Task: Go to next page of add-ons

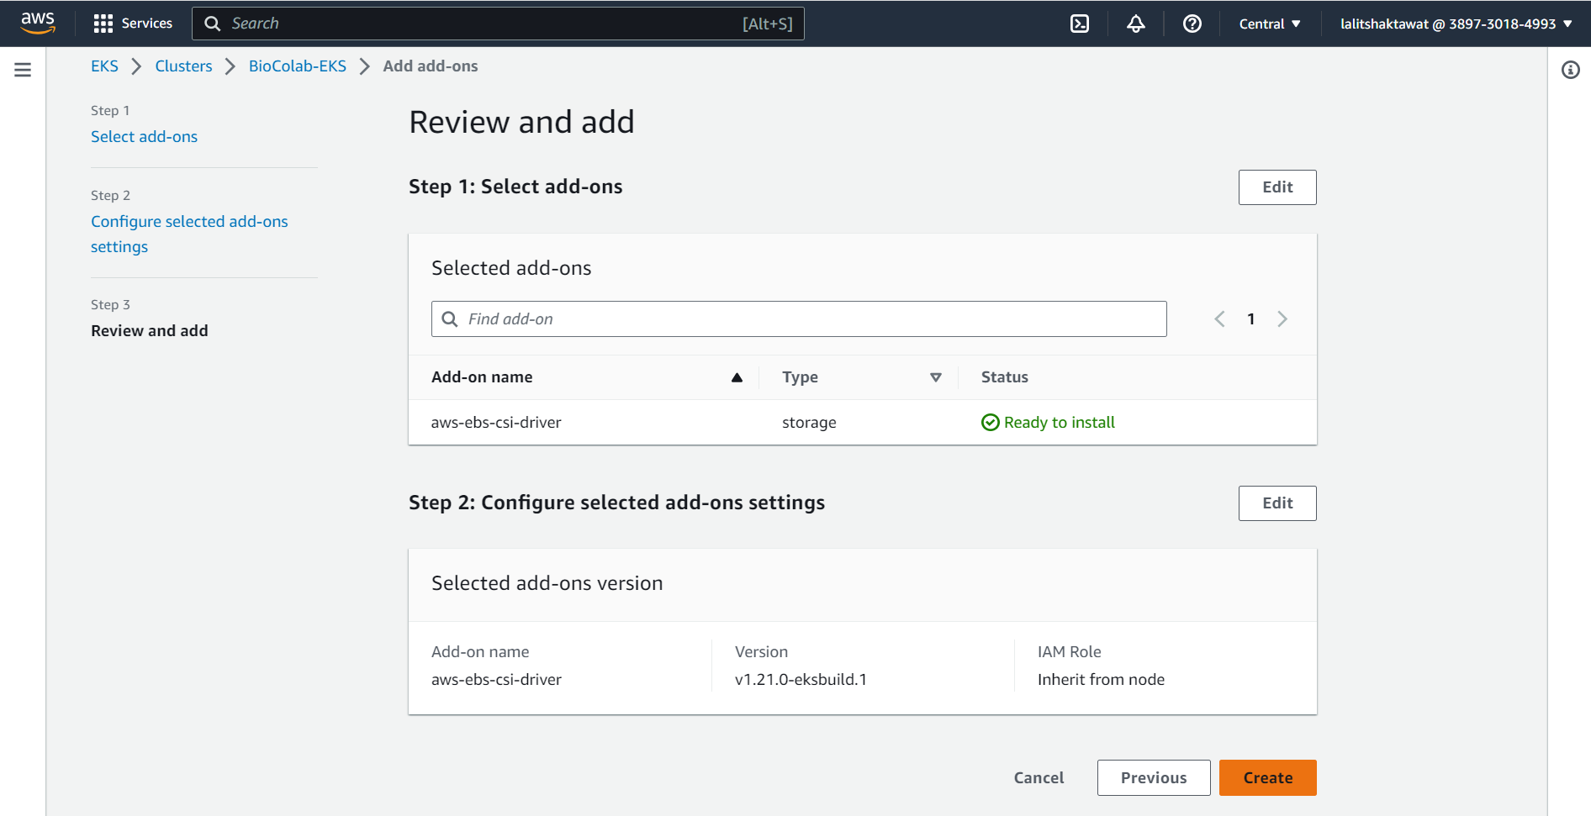Action: pos(1282,319)
